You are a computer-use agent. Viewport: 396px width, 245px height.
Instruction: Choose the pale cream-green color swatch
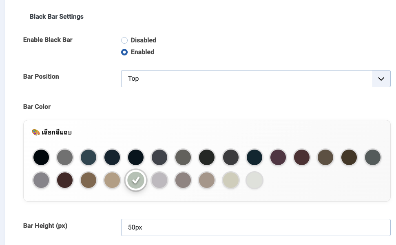point(230,180)
